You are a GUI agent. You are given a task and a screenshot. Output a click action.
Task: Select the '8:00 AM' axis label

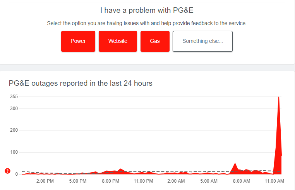tap(242, 181)
